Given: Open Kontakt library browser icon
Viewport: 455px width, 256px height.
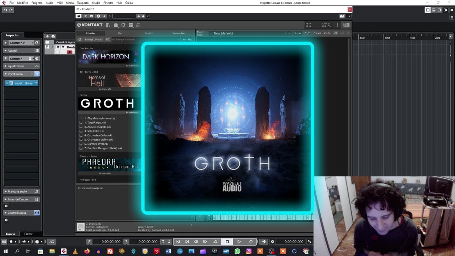Looking at the screenshot, I should point(108,25).
